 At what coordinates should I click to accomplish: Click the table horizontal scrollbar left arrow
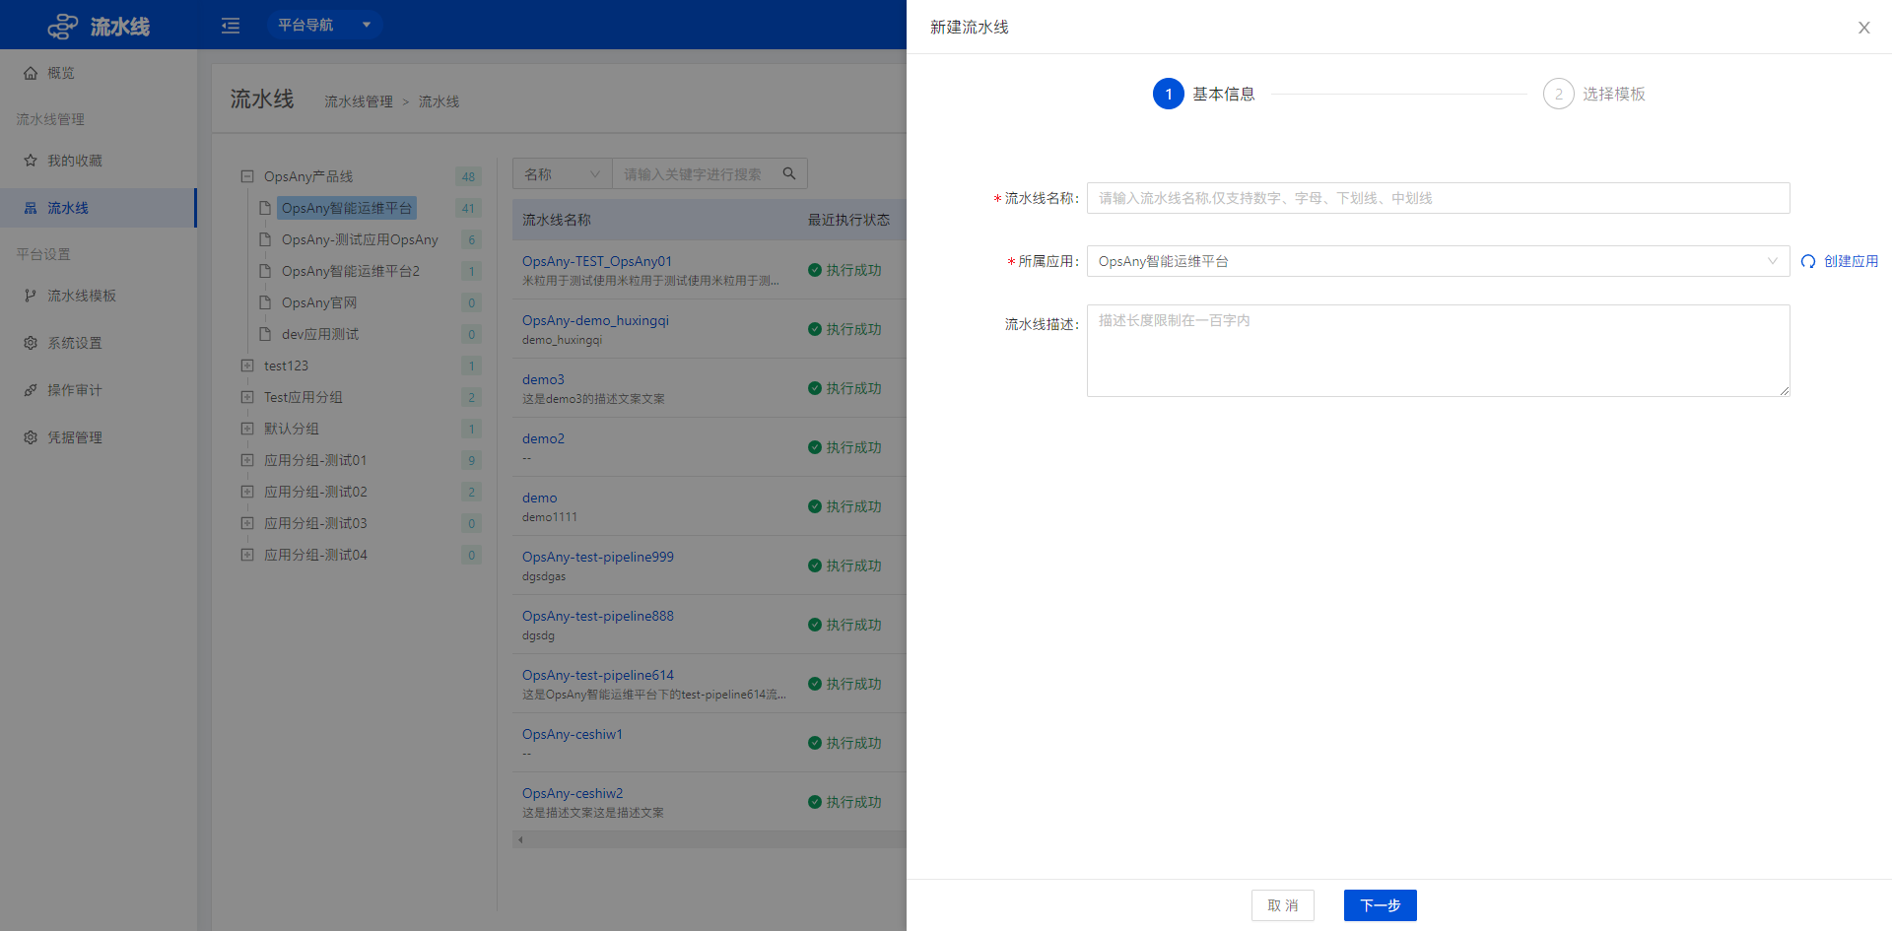pyautogui.click(x=520, y=839)
